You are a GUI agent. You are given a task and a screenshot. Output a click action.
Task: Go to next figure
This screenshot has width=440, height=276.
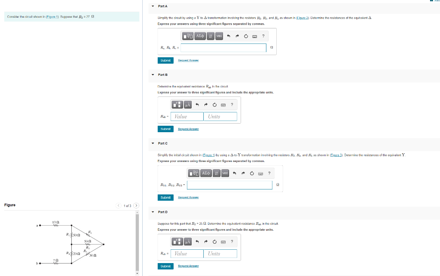[x=136, y=206]
